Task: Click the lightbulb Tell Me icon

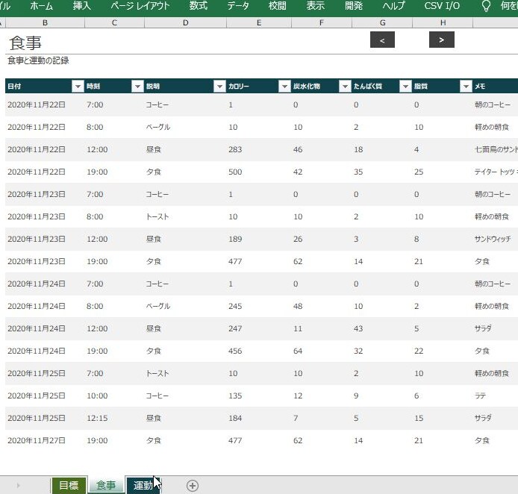Action: tap(486, 6)
